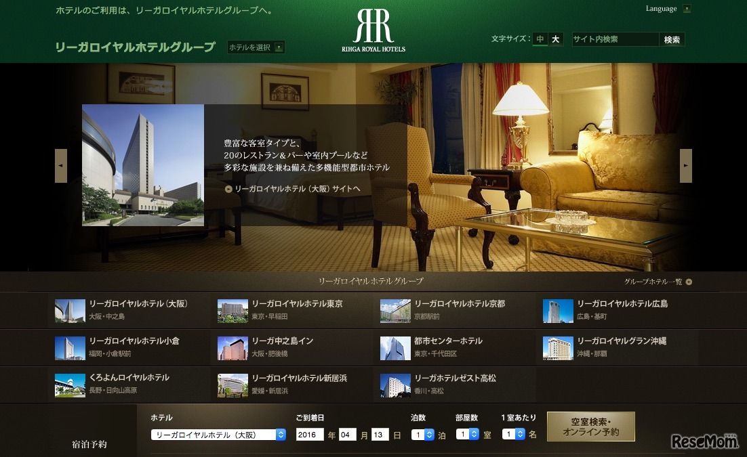
Task: Select くろよんロイヤルホテル link
Action: tap(129, 378)
